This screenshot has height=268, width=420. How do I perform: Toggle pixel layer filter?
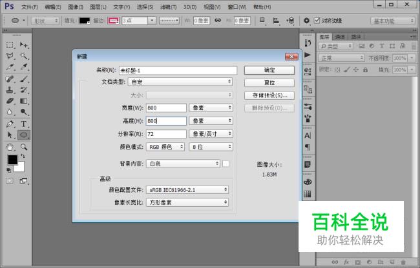362,46
